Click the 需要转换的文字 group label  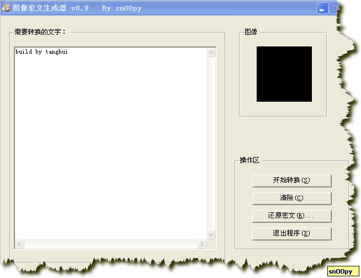[40, 32]
